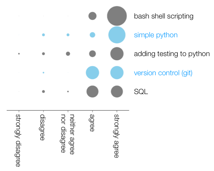This screenshot has height=171, width=214.
Task: Select adding testing to python strongly disagree dot
Action: (x=19, y=54)
